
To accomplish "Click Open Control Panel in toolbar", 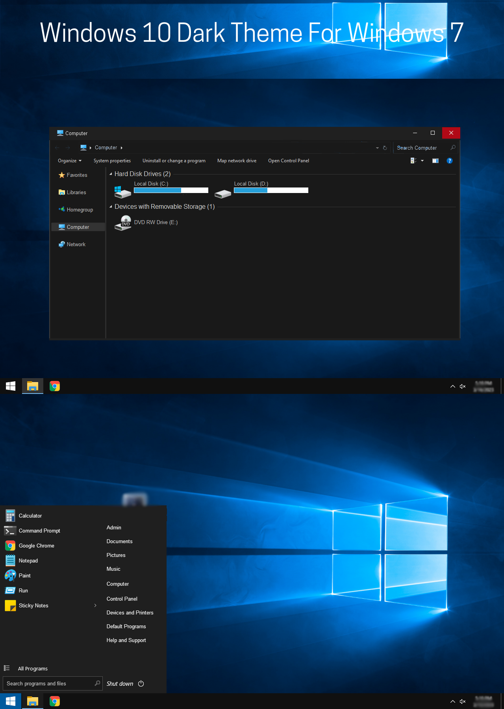I will tap(289, 161).
